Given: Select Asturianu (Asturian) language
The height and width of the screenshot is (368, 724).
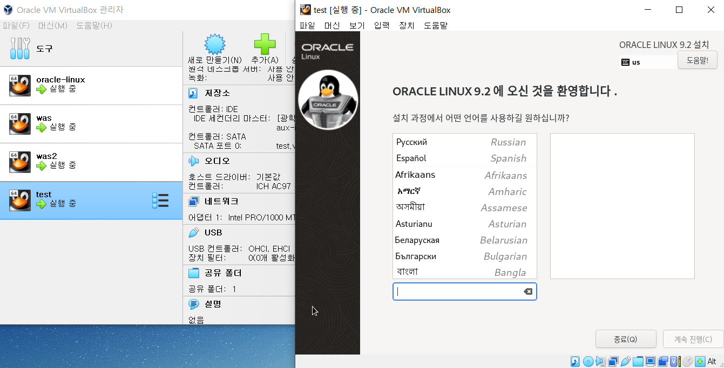Looking at the screenshot, I should coord(464,224).
